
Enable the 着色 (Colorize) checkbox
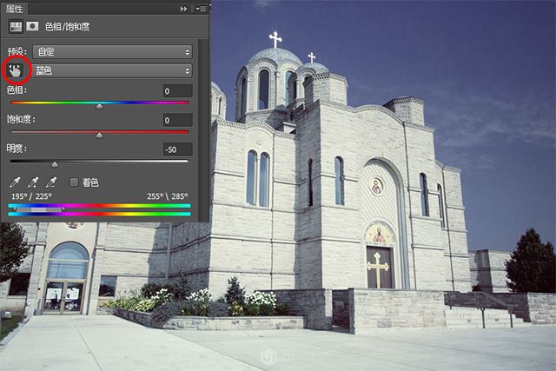[74, 182]
